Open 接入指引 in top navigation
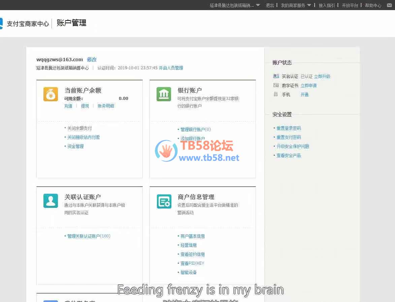The height and width of the screenshot is (302, 395). point(327,5)
